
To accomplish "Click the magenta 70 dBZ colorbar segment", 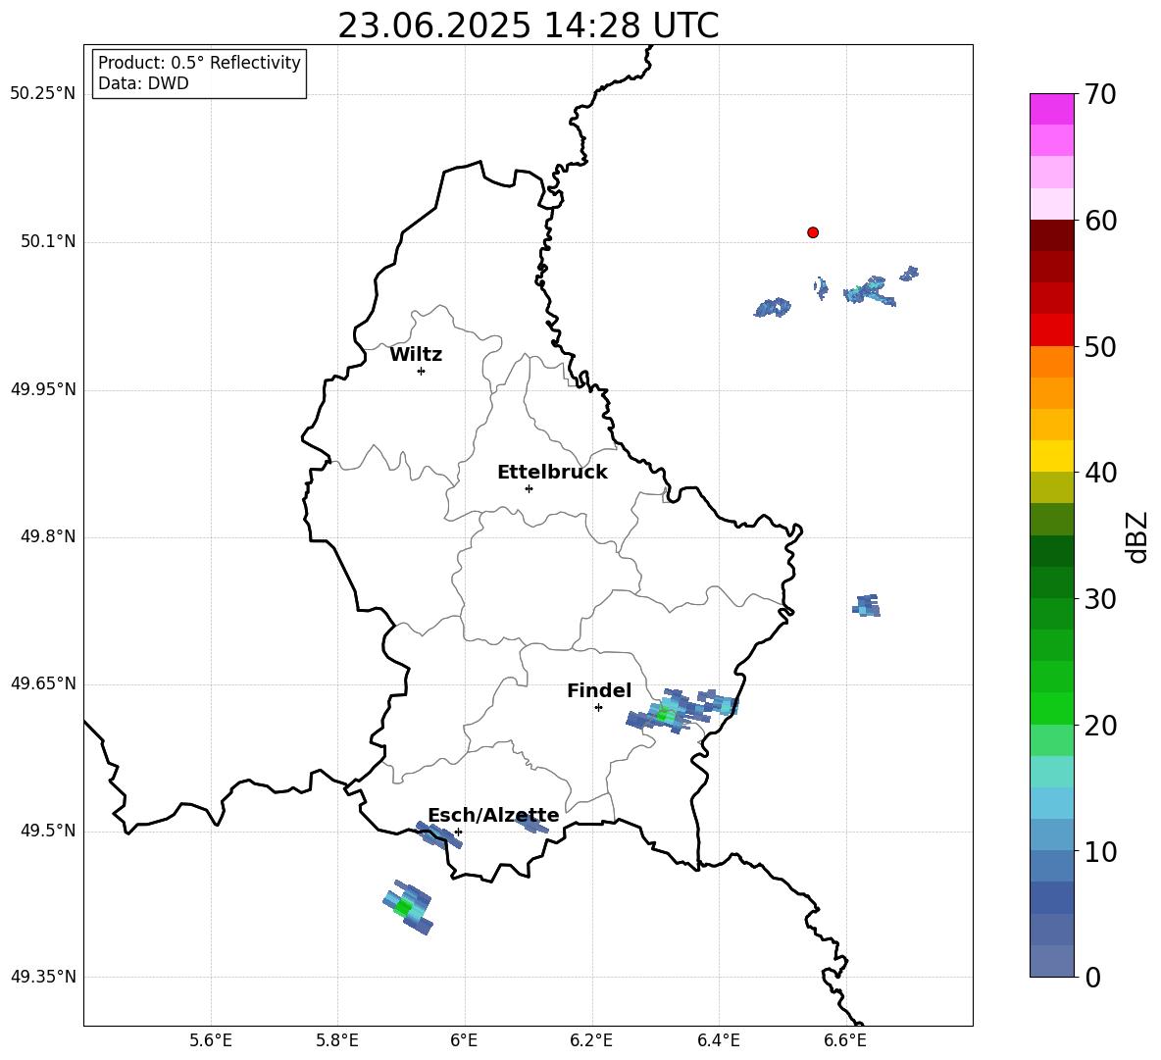I will click(x=1051, y=109).
